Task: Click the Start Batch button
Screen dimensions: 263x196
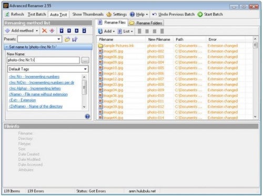Action: point(210,14)
